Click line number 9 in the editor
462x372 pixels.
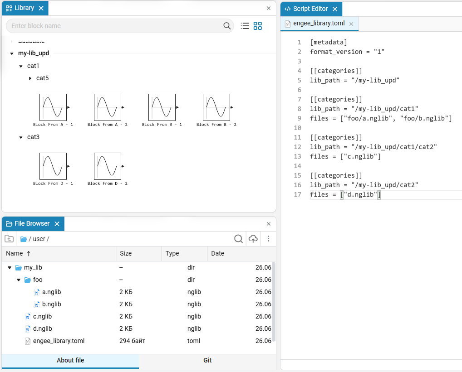coord(299,119)
